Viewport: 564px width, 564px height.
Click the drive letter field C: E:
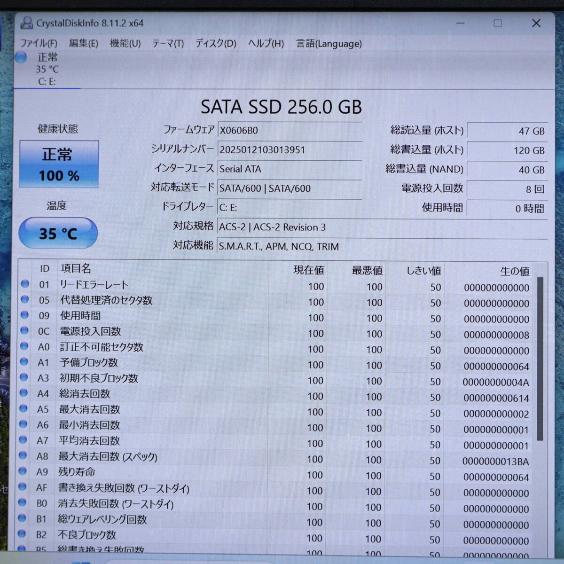(x=290, y=207)
